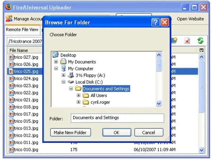This screenshot has width=212, height=159.
Task: Click the Desktop icon in folder tree
Action: coord(55,55)
